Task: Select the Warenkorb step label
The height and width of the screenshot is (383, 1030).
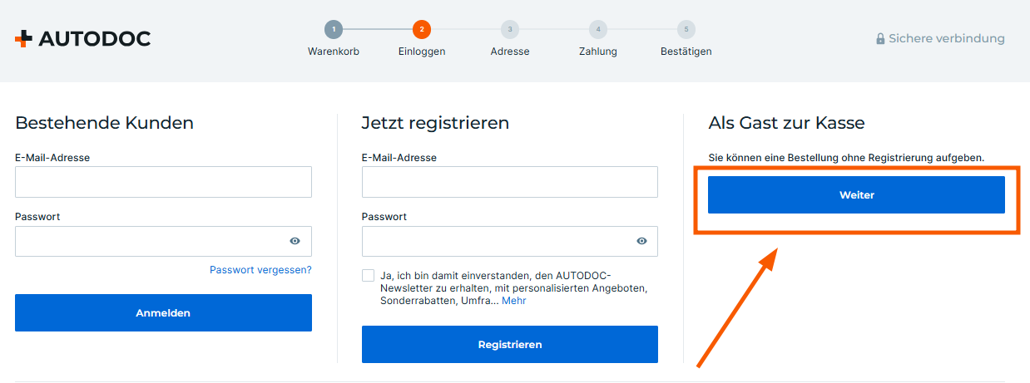Action: [334, 52]
